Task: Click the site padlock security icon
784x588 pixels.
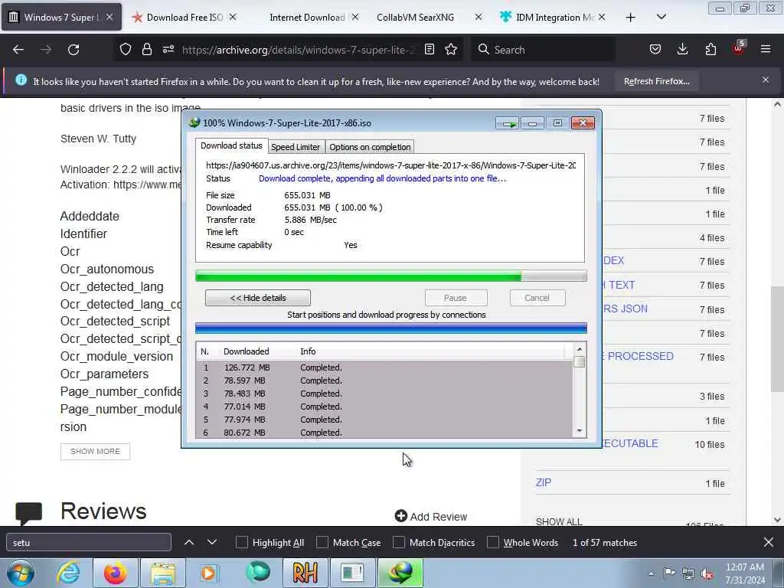Action: (146, 49)
